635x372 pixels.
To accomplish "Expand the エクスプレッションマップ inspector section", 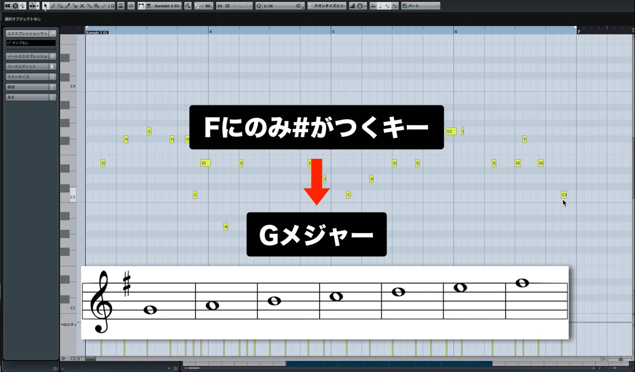I will [x=27, y=33].
